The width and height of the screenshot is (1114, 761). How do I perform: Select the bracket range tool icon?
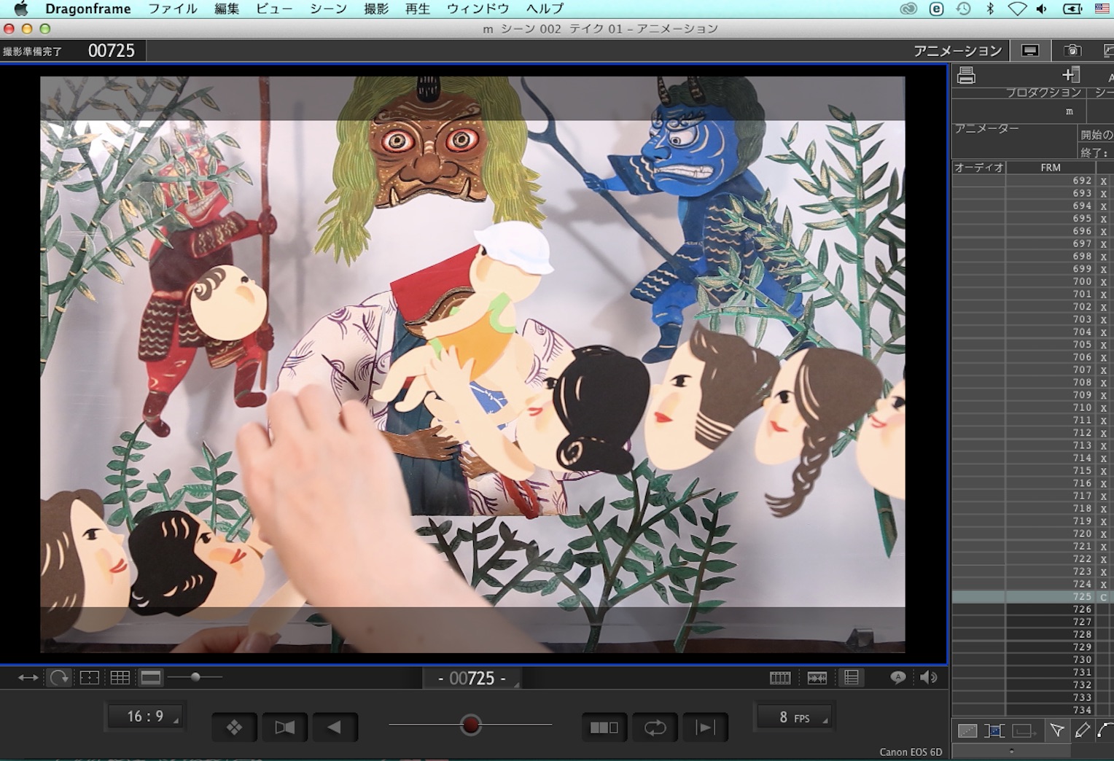994,730
